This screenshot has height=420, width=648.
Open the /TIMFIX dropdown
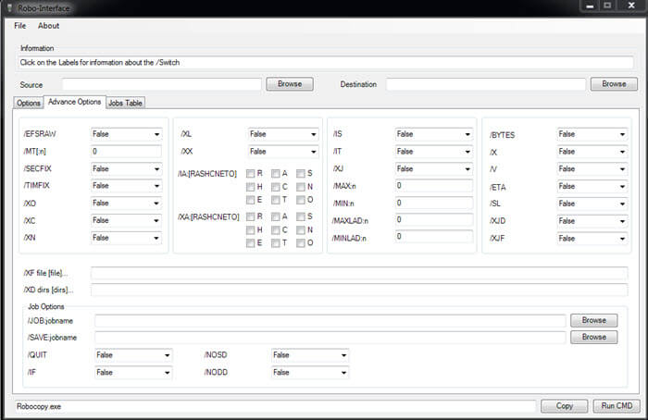pyautogui.click(x=126, y=185)
